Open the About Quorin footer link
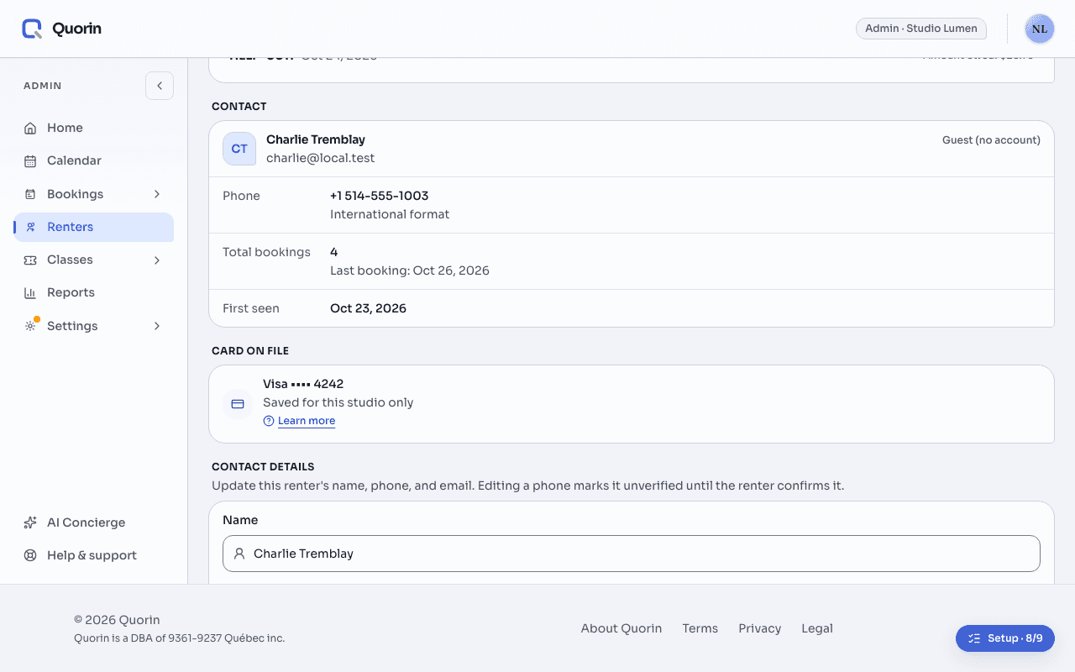 621,628
